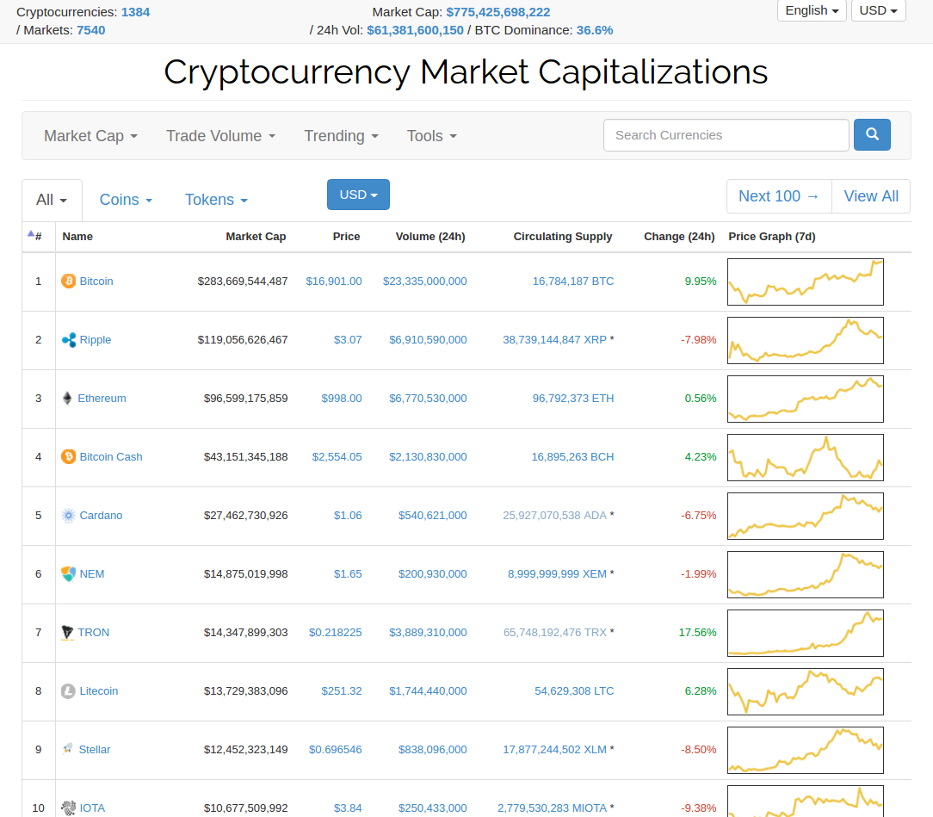Open Bitcoin 7-day price graph
The width and height of the screenshot is (933, 817).
tap(805, 282)
